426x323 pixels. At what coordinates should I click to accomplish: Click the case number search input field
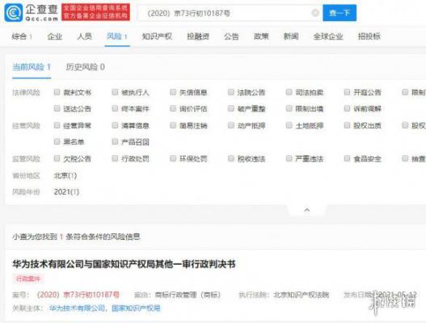point(226,13)
